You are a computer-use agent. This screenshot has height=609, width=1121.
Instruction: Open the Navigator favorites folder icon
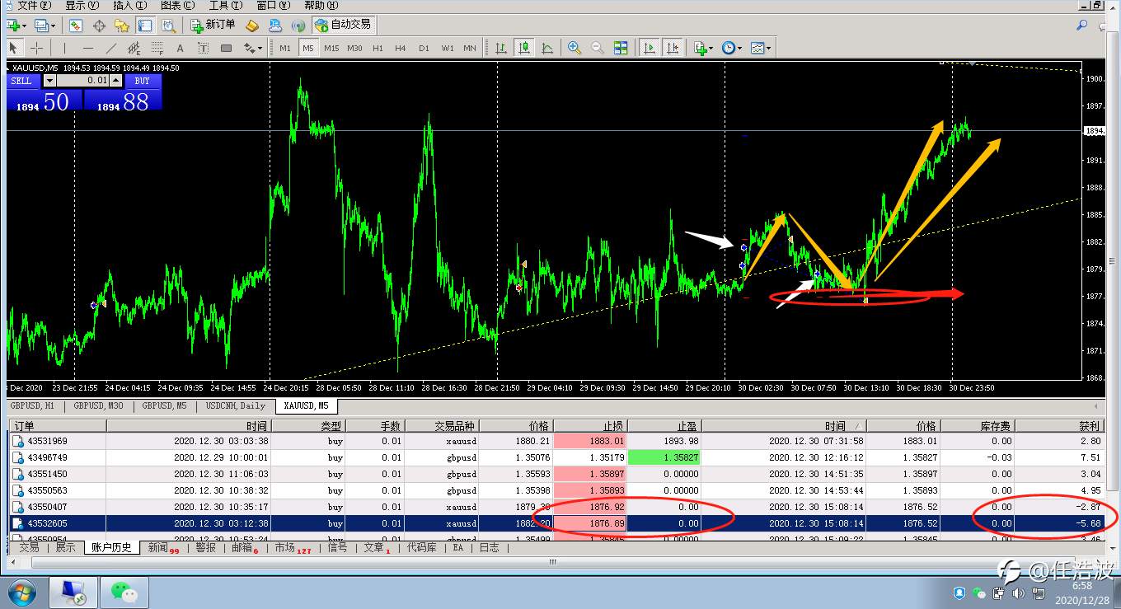[x=122, y=26]
